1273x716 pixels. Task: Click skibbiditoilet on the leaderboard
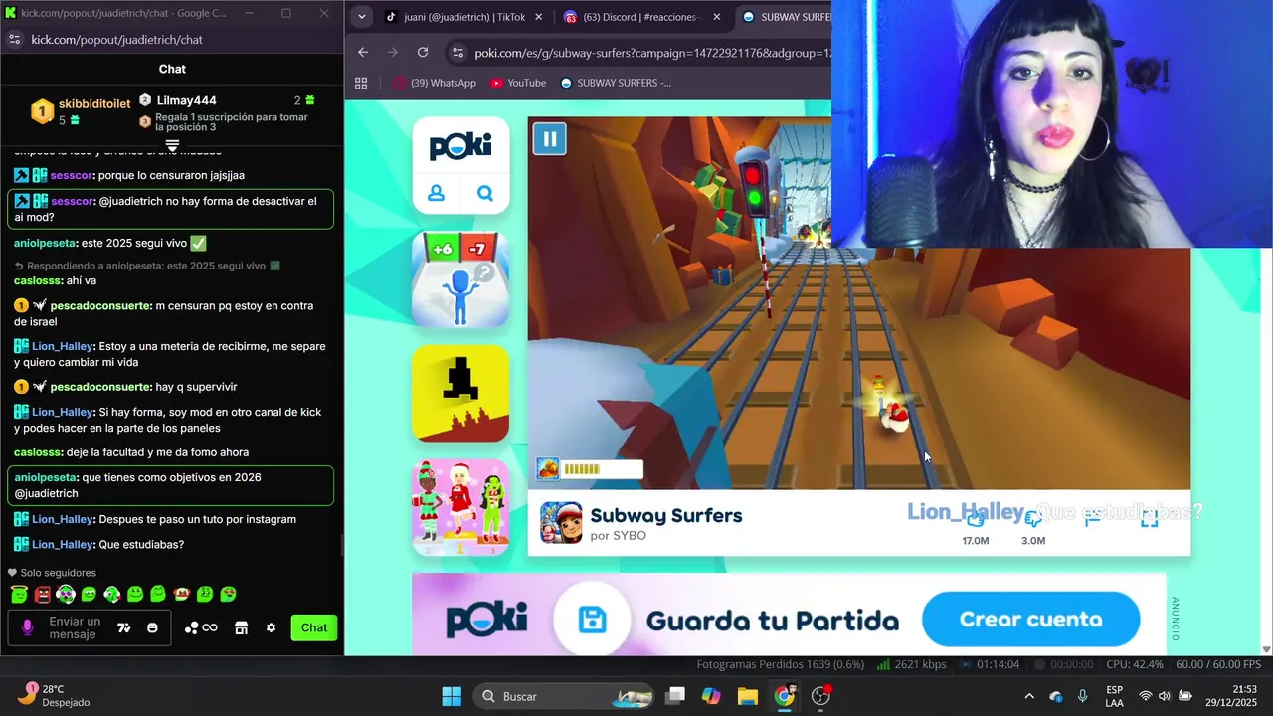pos(94,103)
